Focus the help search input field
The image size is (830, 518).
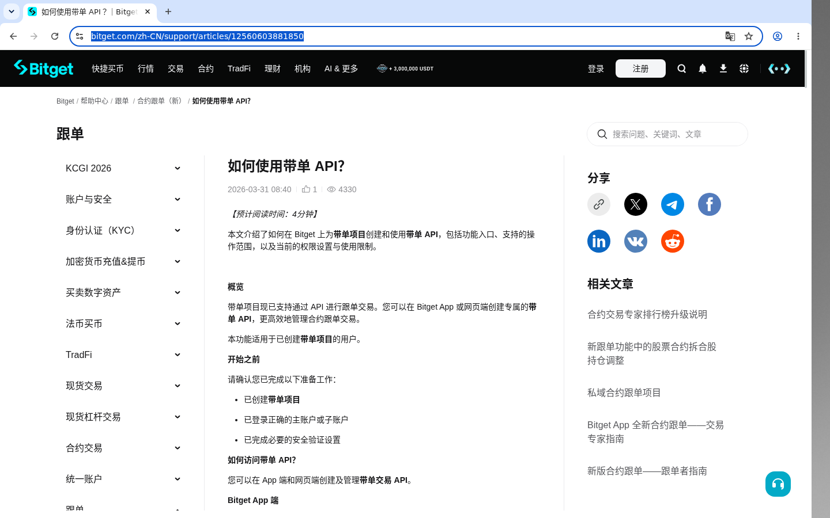[667, 134]
